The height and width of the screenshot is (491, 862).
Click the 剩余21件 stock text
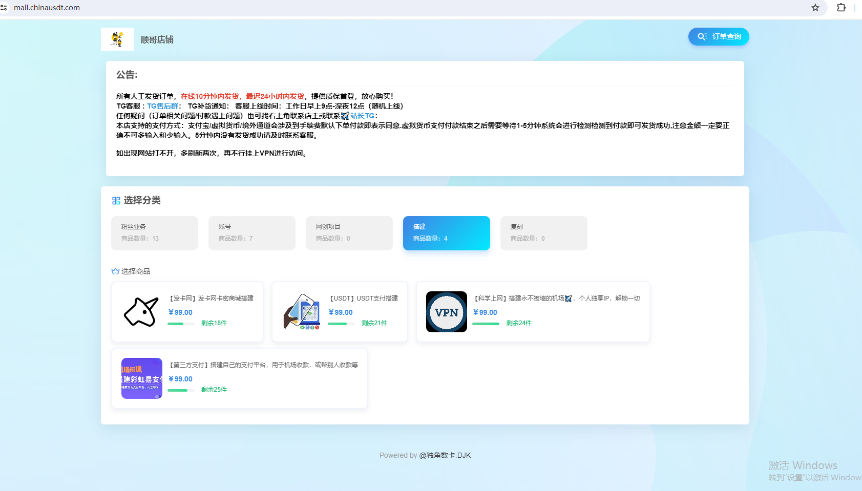[x=374, y=323]
